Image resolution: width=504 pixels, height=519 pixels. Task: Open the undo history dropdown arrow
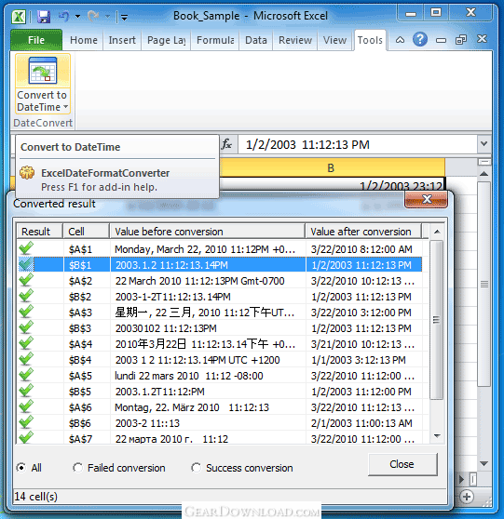pyautogui.click(x=77, y=16)
